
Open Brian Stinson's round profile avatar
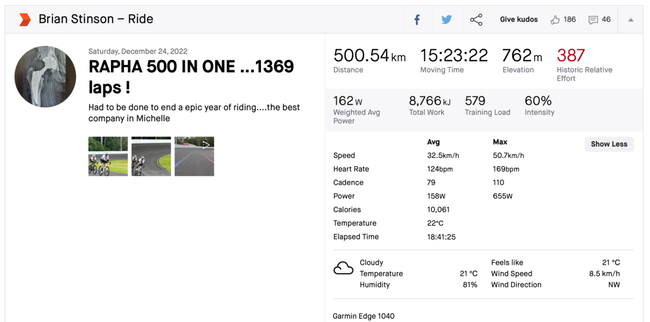[45, 76]
